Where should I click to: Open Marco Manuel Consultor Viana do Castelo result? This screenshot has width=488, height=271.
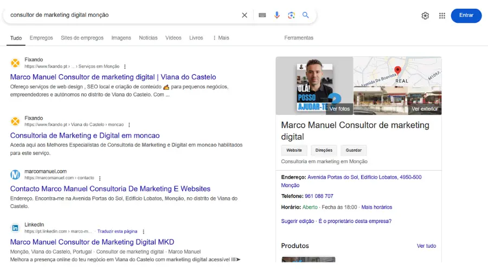point(113,77)
